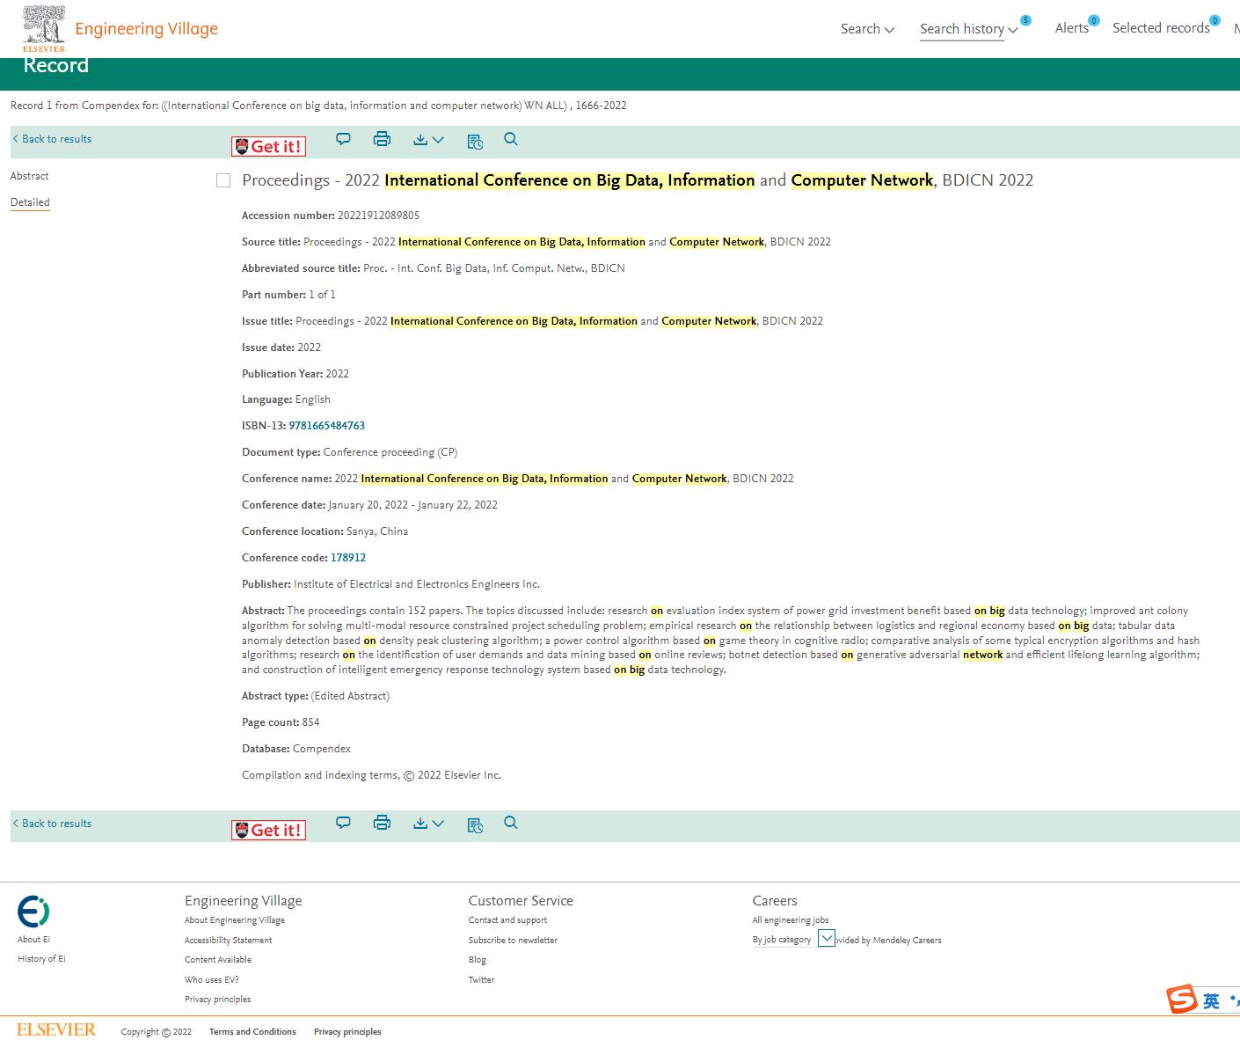Open ISBN-13 9781665484763 link
The image size is (1240, 1040).
[x=326, y=426]
